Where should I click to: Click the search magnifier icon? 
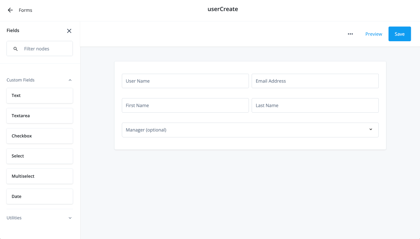pos(15,48)
